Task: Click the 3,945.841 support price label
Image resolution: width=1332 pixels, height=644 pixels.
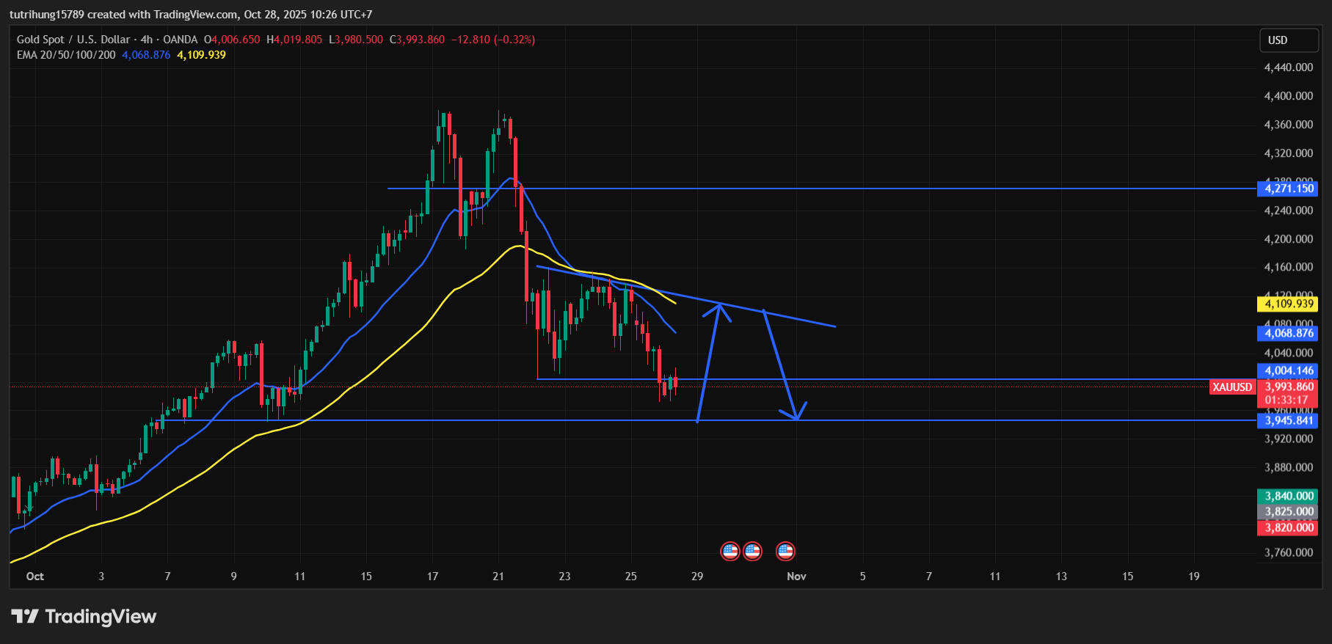Action: (1288, 420)
